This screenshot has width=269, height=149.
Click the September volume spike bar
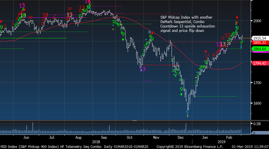[x=109, y=129]
